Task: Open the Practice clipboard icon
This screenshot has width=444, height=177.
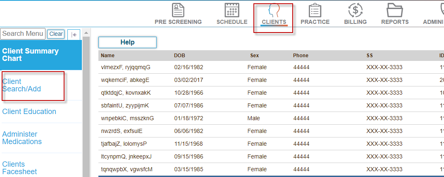Action: pyautogui.click(x=315, y=10)
